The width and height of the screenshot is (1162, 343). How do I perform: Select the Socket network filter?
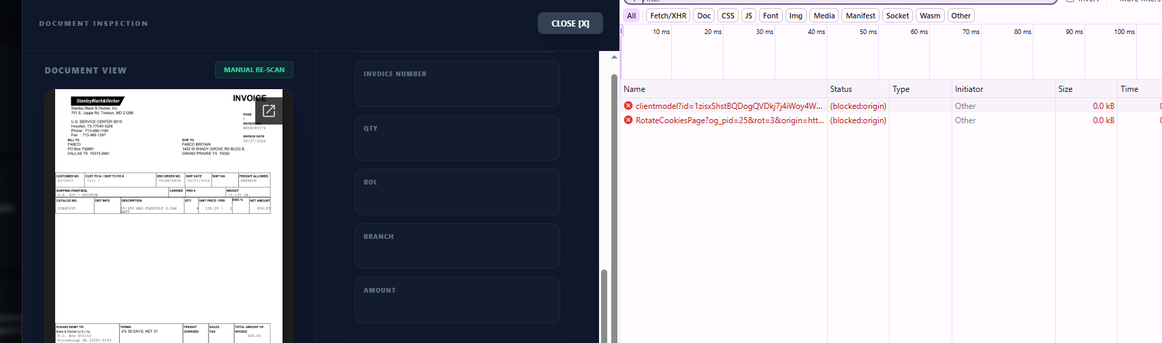click(897, 16)
